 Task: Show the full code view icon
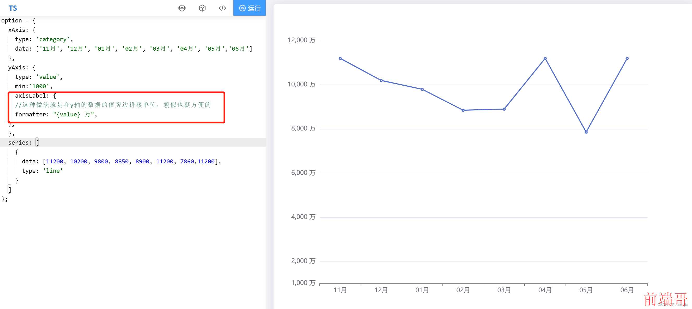pyautogui.click(x=222, y=8)
